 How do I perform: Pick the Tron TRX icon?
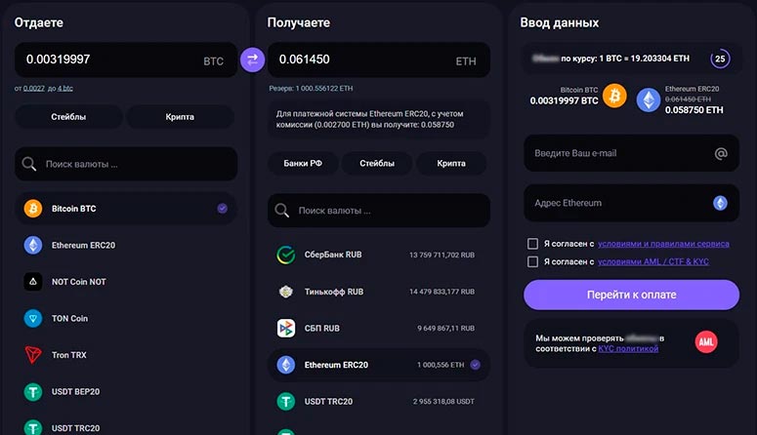point(33,355)
